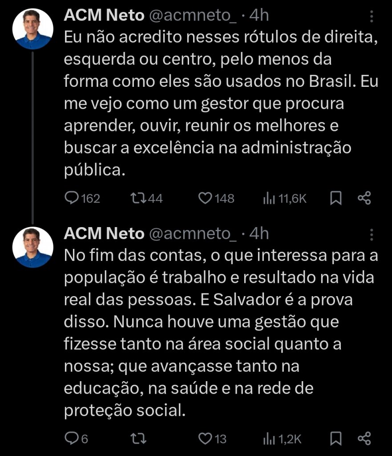This screenshot has width=392, height=456.
Task: Open the first tweet's three-dot menu
Action: (x=372, y=17)
